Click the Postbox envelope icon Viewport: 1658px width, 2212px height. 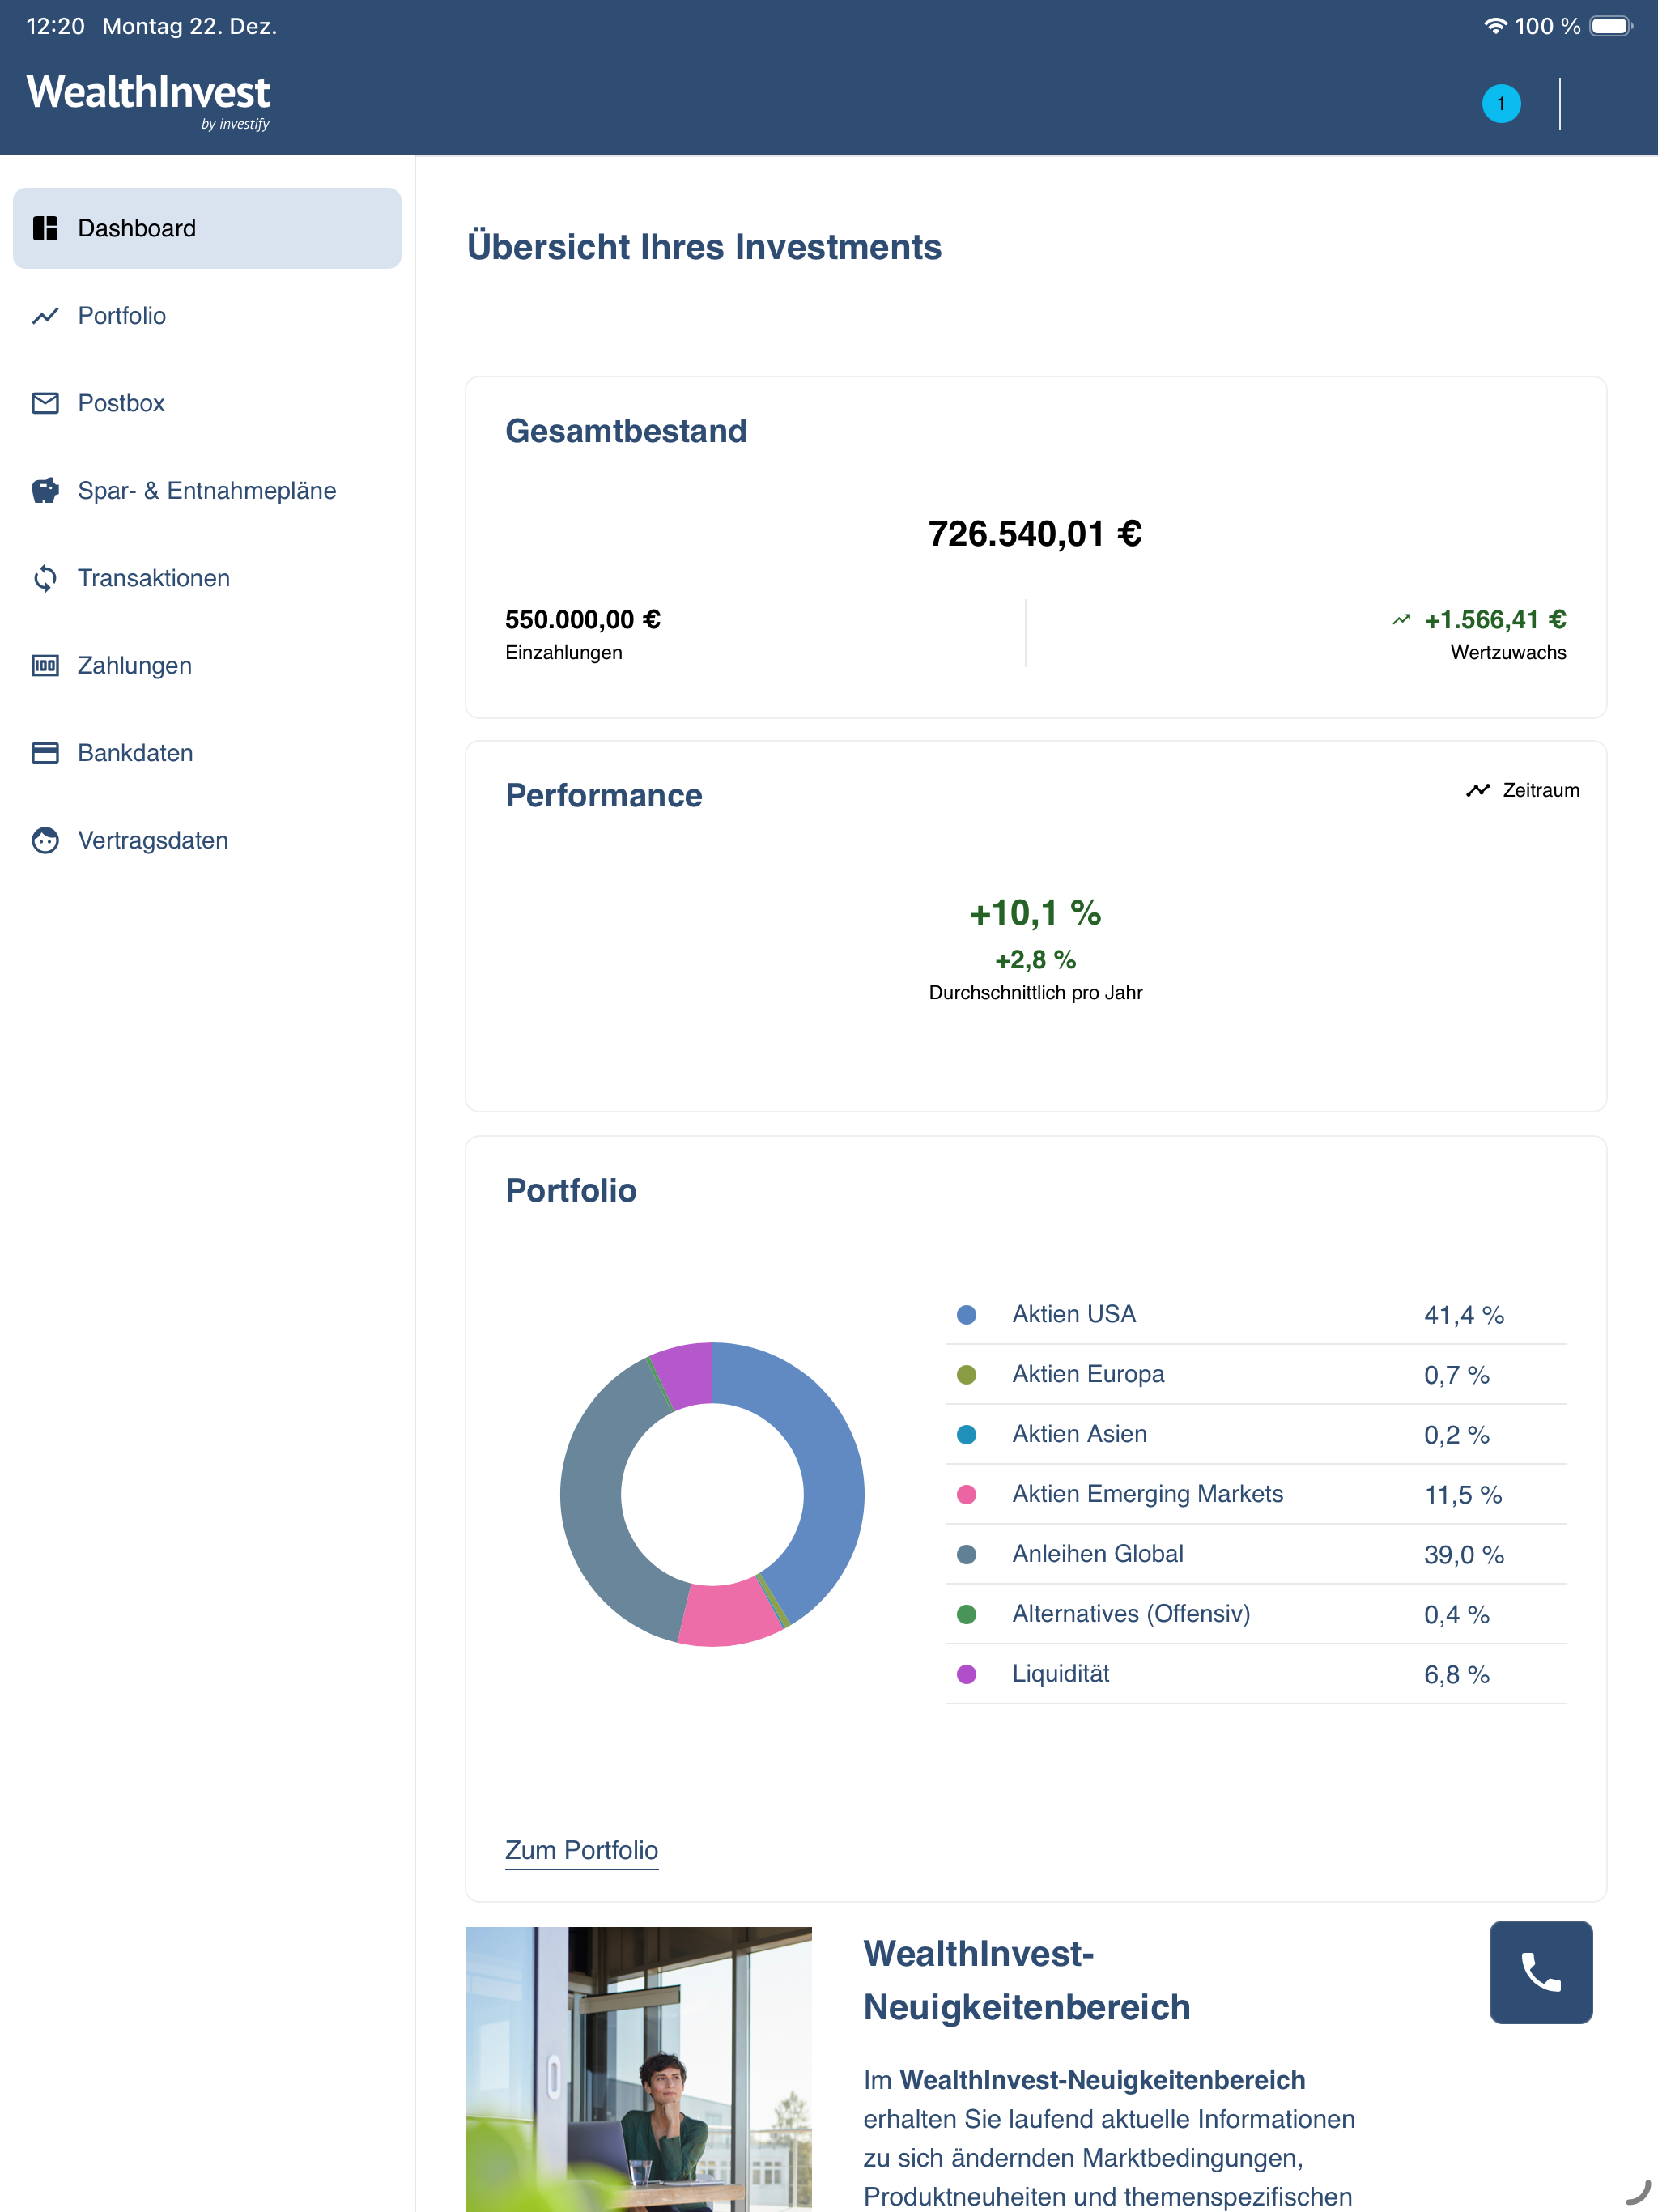point(45,403)
